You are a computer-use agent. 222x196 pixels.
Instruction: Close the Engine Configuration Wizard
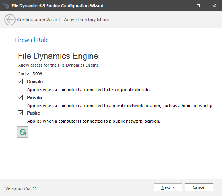214,6
